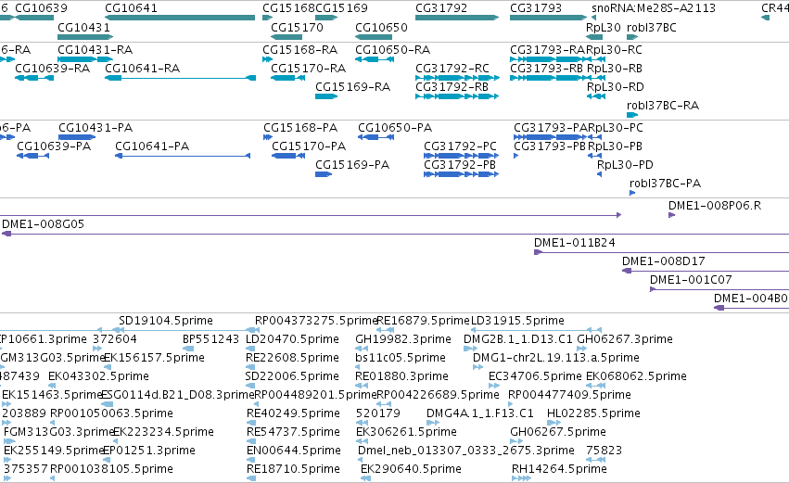Select the CG31792-RC transcript
This screenshot has width=789, height=483.
[452, 69]
